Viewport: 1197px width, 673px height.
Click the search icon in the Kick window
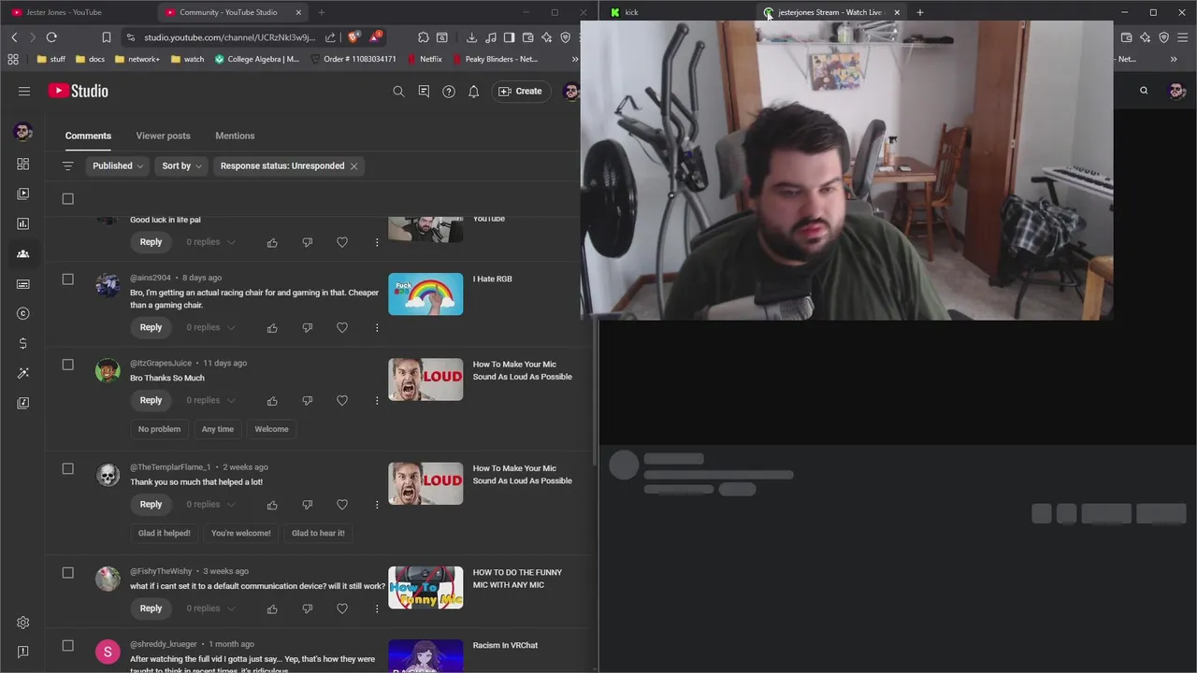(1144, 91)
